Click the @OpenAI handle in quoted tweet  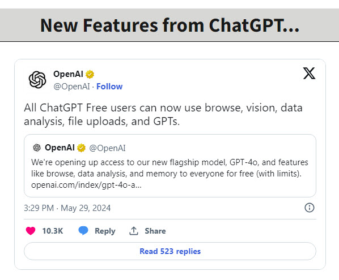pyautogui.click(x=107, y=148)
